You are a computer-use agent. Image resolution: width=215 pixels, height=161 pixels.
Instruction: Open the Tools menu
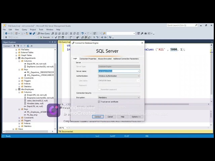[41, 30]
